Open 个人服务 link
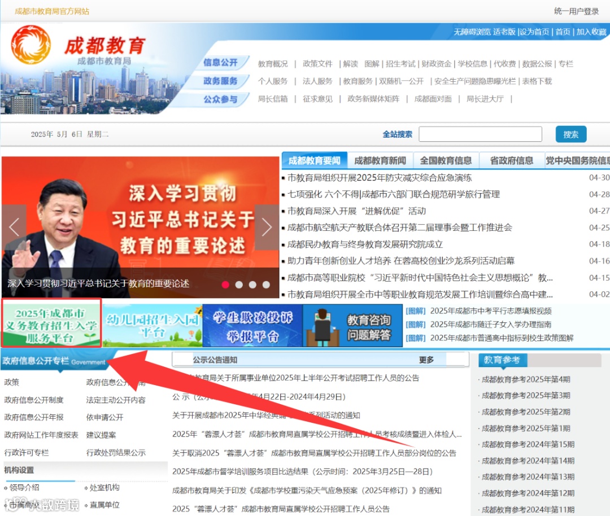The height and width of the screenshot is (516, 610). (x=273, y=81)
